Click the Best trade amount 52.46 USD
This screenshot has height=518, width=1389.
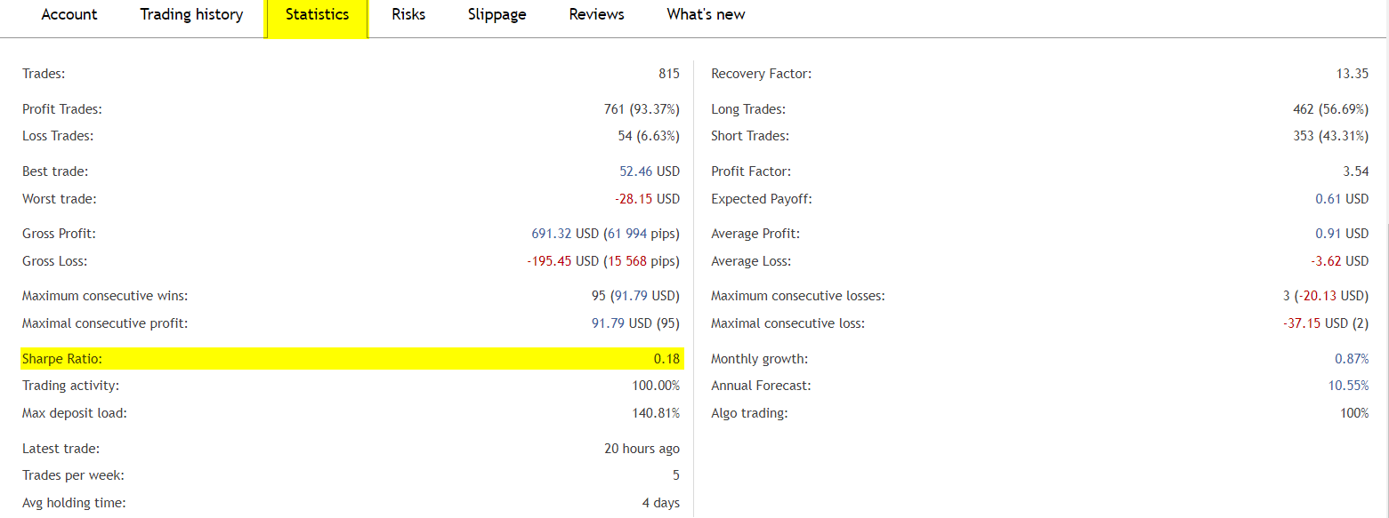(650, 171)
